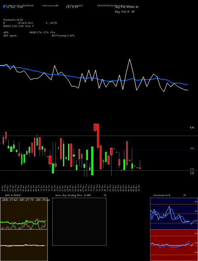
Task: Click the 'ADX signal:' label
Action: click(10, 36)
